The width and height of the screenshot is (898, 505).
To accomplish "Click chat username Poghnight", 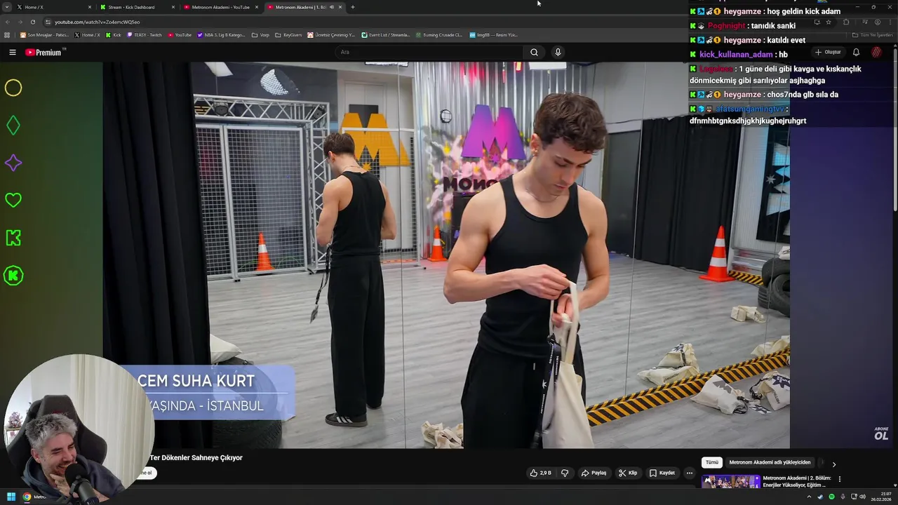I will click(726, 26).
